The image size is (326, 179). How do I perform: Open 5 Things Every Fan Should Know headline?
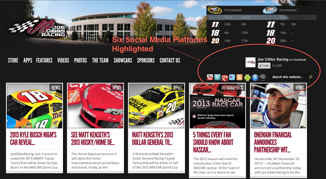point(213,142)
